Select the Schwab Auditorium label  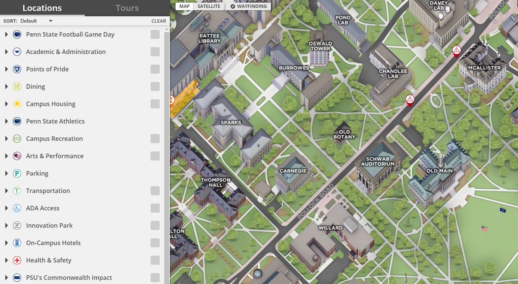378,161
